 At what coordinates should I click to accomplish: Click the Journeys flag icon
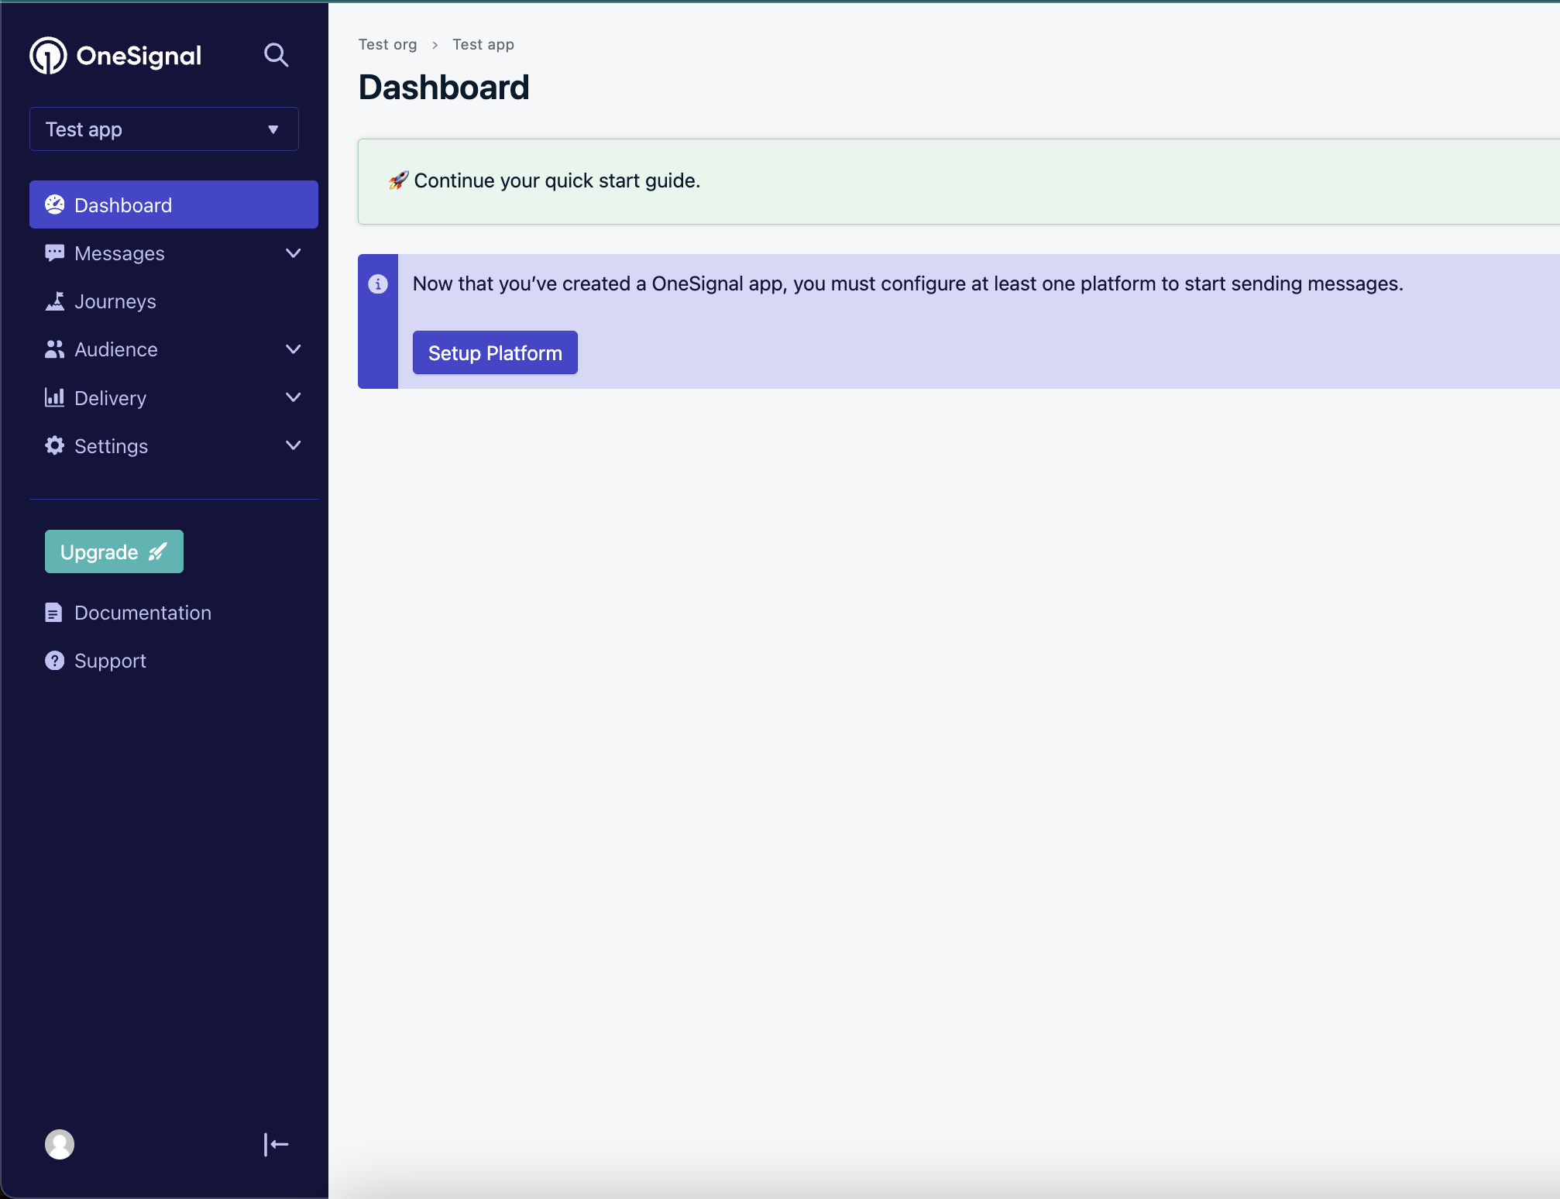tap(54, 301)
